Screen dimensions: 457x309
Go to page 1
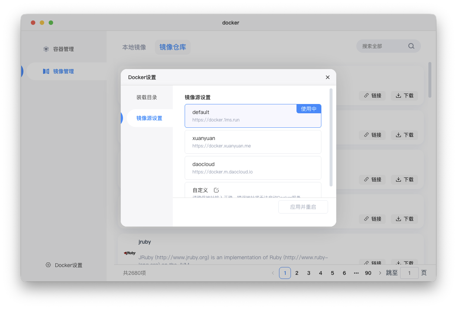coord(285,273)
